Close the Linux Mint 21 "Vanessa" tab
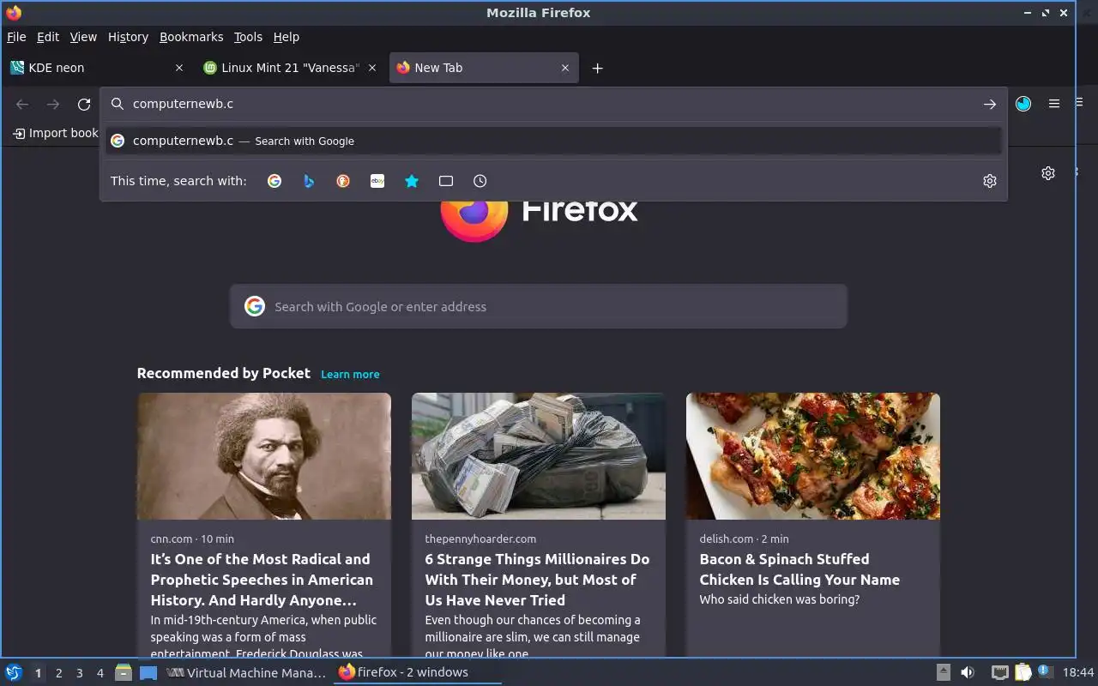 coord(372,68)
